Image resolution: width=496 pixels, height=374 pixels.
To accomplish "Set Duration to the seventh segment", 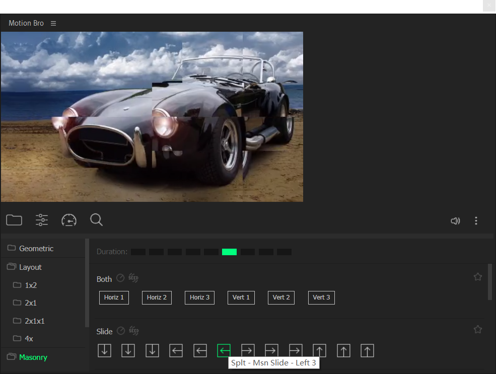I will [248, 252].
